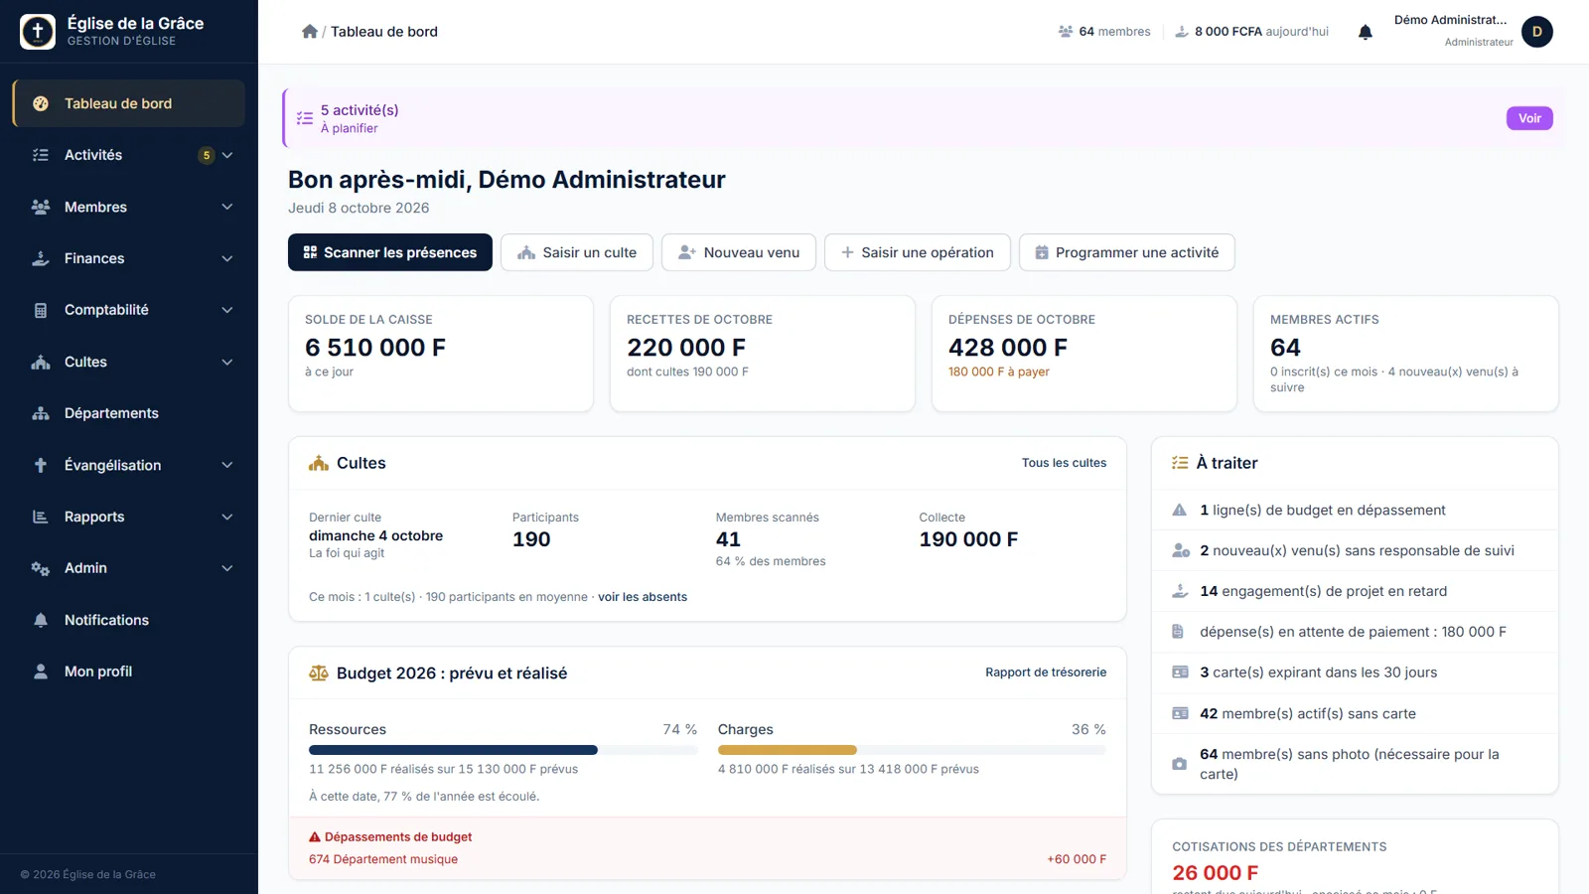Image resolution: width=1589 pixels, height=894 pixels.
Task: Open 3 cartes expirant item
Action: [1355, 672]
